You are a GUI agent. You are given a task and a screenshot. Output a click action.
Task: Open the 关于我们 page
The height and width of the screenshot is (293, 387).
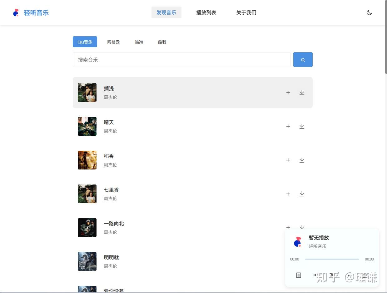click(x=246, y=13)
